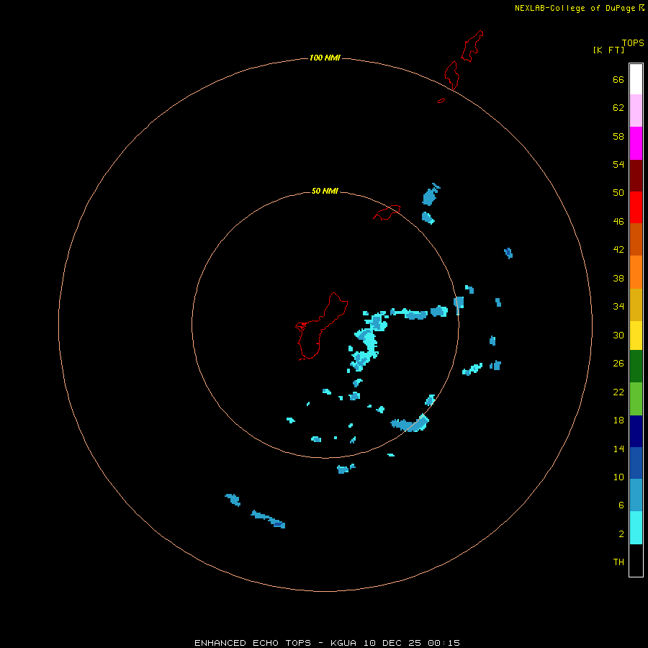Click the tiny island outline south of northern islands
The image size is (648, 648).
441,100
